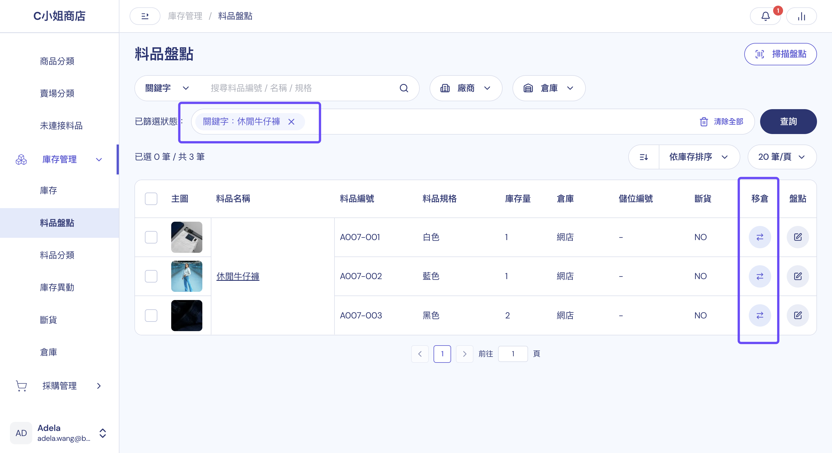Open 未連接料品 in the sidebar
The height and width of the screenshot is (453, 832).
61,126
